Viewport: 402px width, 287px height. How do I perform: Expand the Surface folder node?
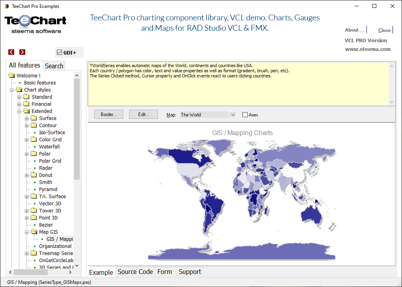click(x=27, y=118)
